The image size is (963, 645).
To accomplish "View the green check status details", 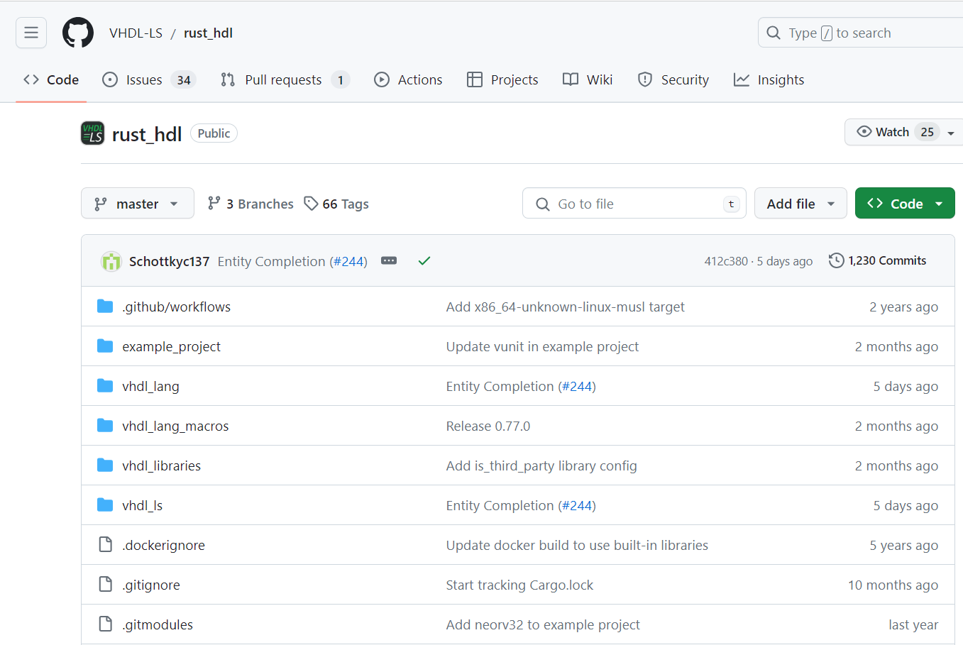I will coord(424,261).
